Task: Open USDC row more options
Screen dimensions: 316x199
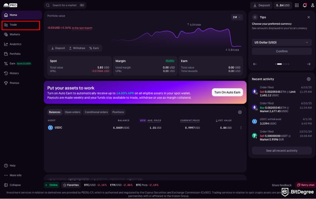Action: point(241,128)
